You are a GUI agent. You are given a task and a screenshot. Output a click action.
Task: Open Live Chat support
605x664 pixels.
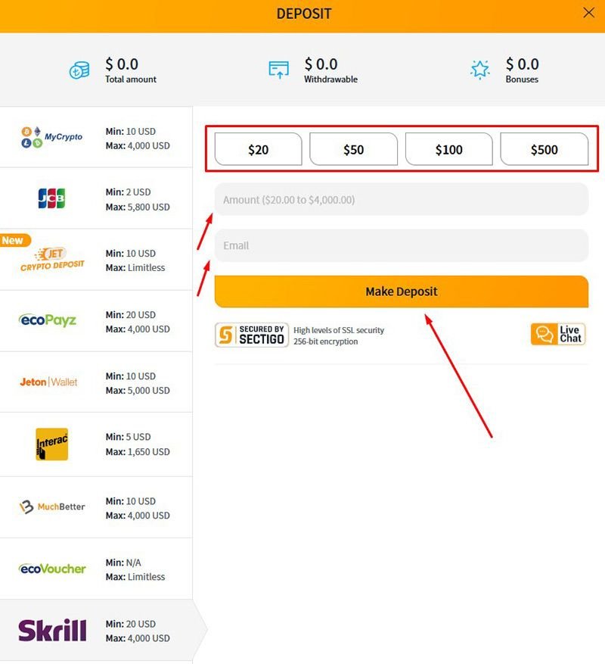558,332
